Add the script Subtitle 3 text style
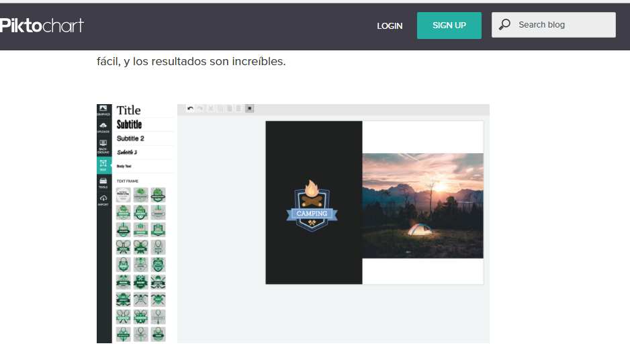 click(x=127, y=152)
